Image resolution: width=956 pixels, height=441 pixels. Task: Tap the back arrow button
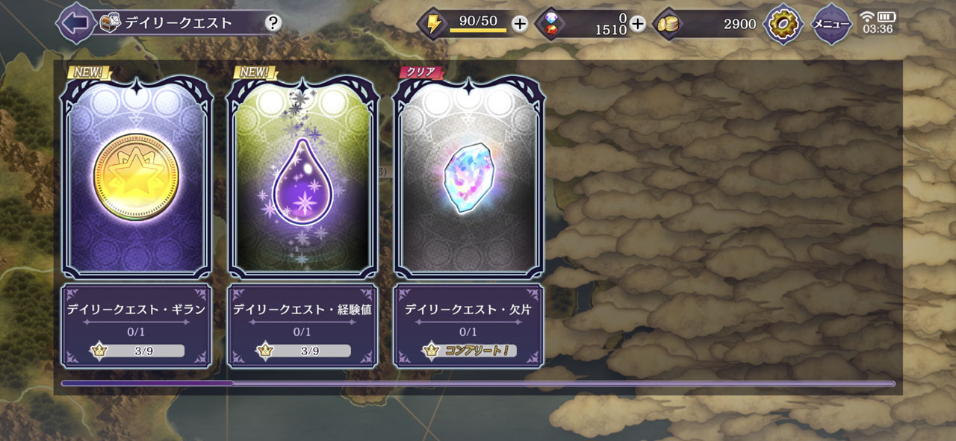tap(75, 22)
